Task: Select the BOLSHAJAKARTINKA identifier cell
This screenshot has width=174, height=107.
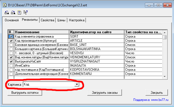Action: (x=97, y=49)
